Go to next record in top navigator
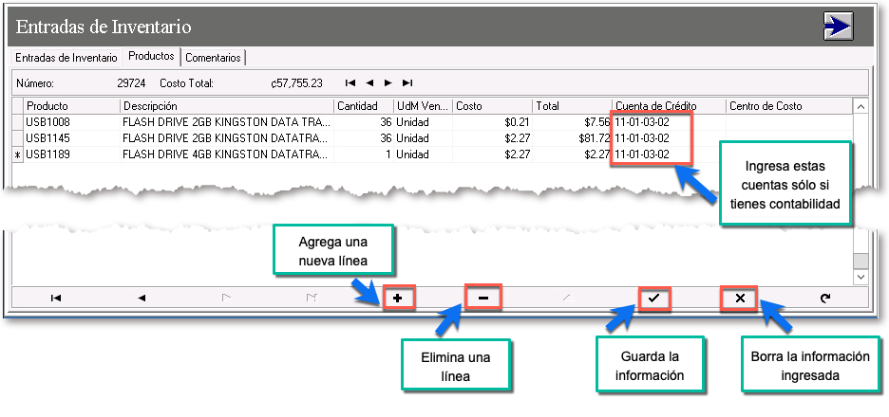 click(x=388, y=83)
